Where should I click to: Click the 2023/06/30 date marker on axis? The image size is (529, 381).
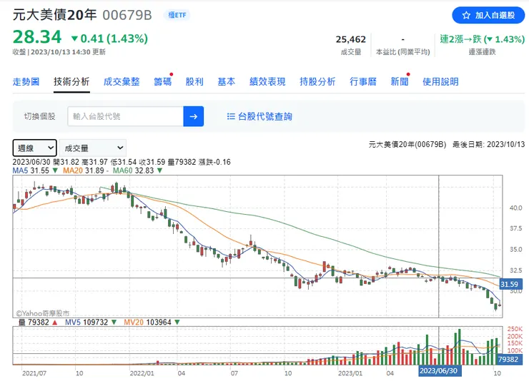[438, 371]
